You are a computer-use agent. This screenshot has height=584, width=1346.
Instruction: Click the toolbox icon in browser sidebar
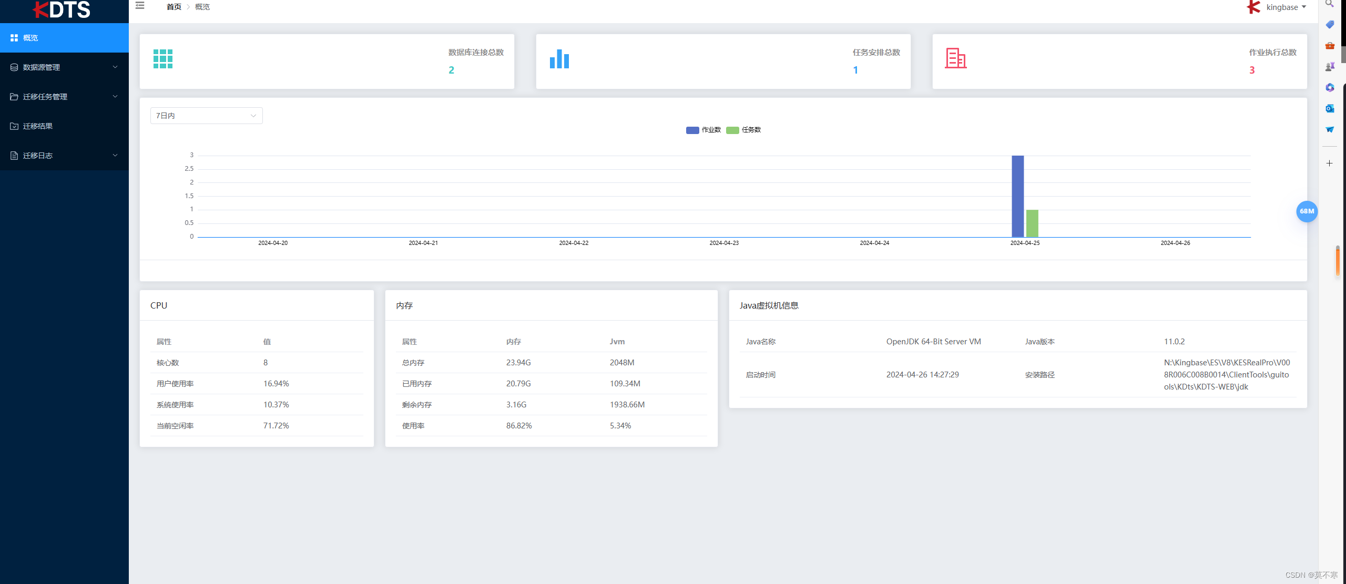tap(1330, 46)
